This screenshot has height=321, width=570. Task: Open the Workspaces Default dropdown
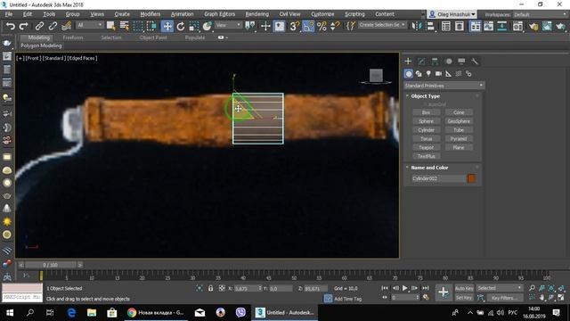(x=540, y=14)
